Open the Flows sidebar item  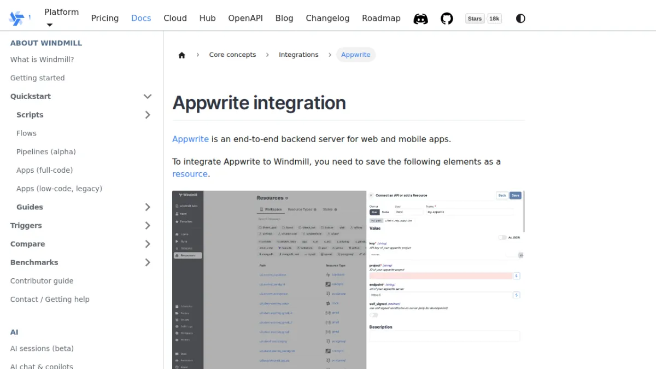click(x=26, y=133)
